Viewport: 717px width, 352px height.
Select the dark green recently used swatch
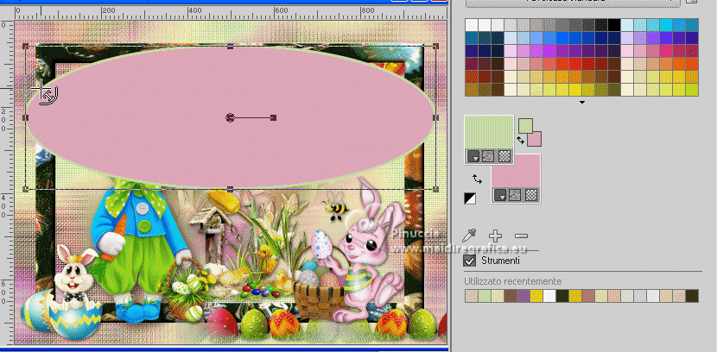562,296
